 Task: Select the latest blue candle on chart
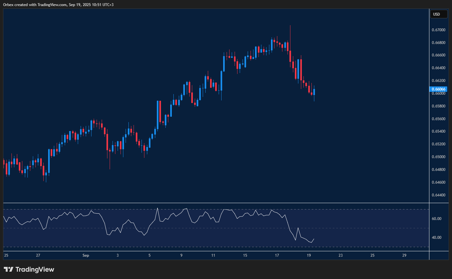click(314, 92)
